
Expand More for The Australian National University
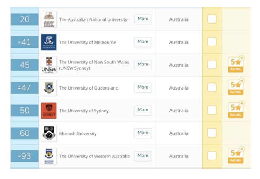(143, 19)
